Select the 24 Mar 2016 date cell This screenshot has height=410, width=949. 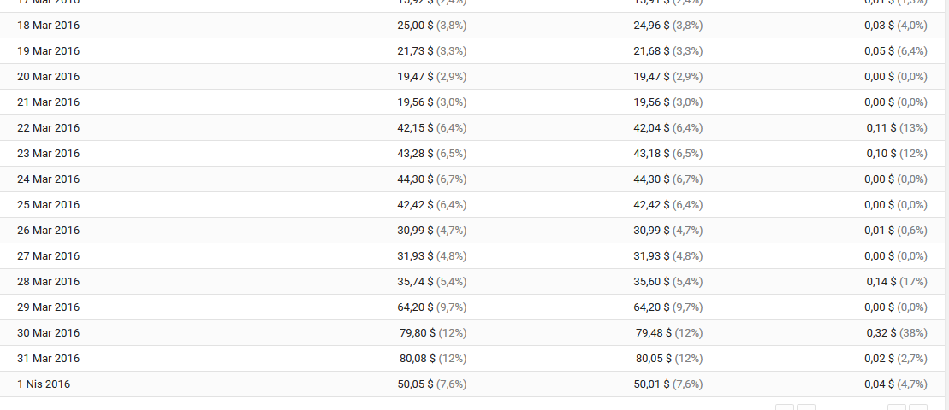click(x=49, y=179)
